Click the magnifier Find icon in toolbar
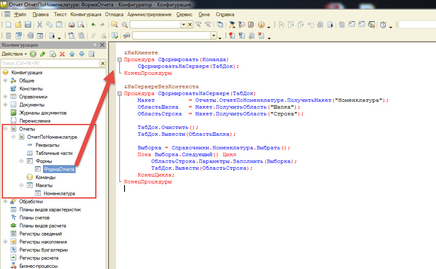Image resolution: width=436 pixels, height=269 pixels. point(125,25)
